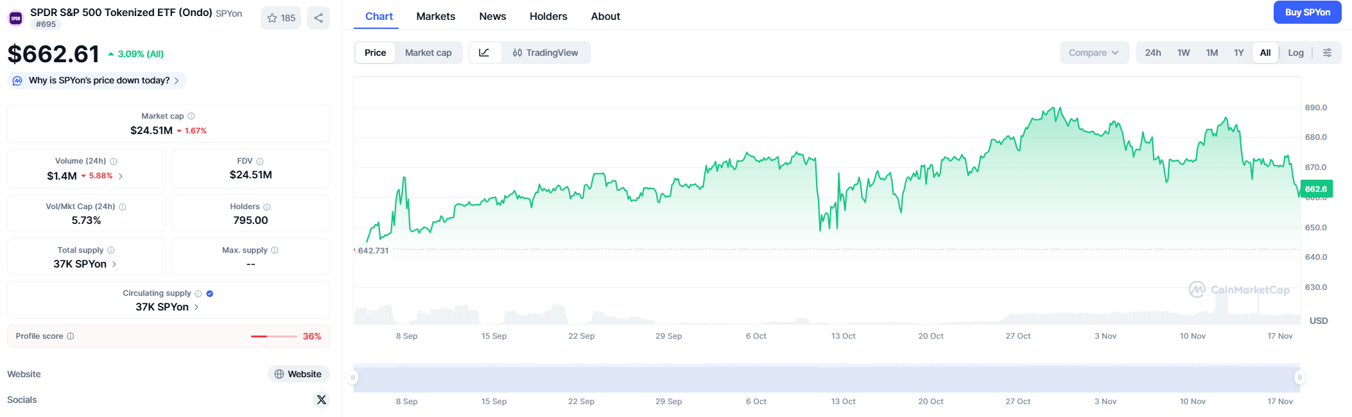Click the 642.731 baseline price label
This screenshot has width=1352, height=417.
(x=373, y=251)
